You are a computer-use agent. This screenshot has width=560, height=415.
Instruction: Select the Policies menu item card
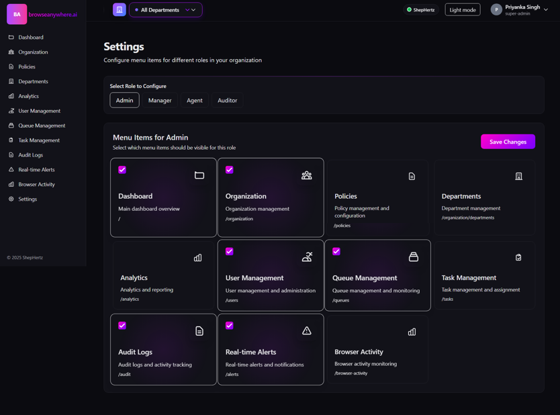(x=377, y=197)
